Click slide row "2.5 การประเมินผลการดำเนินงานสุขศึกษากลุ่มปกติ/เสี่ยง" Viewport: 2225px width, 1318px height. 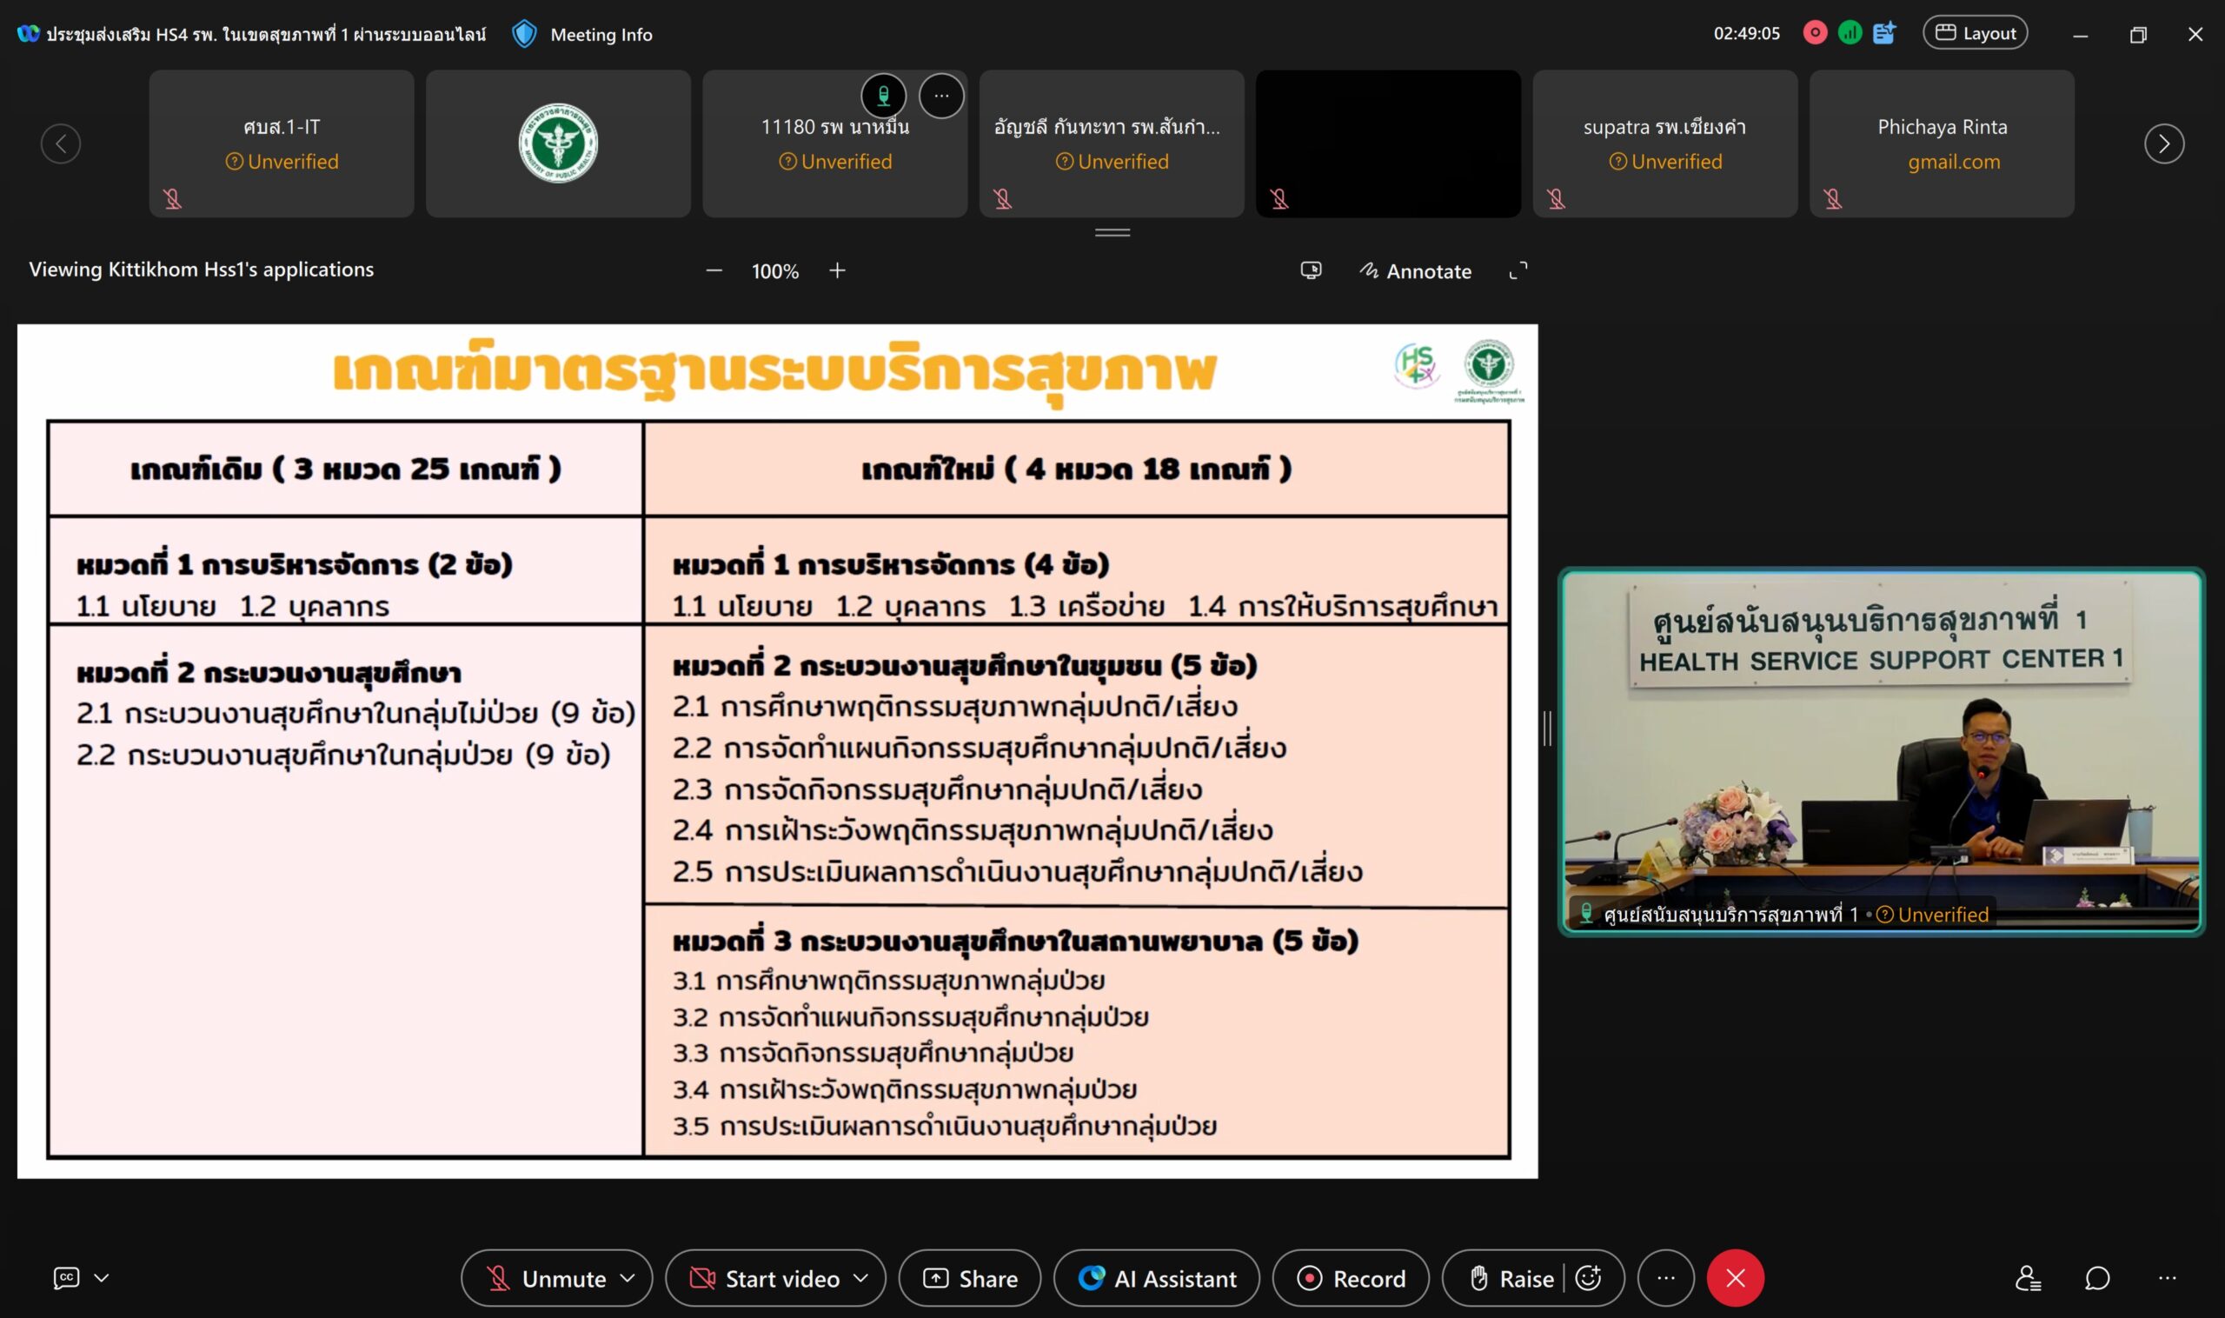[x=1018, y=872]
